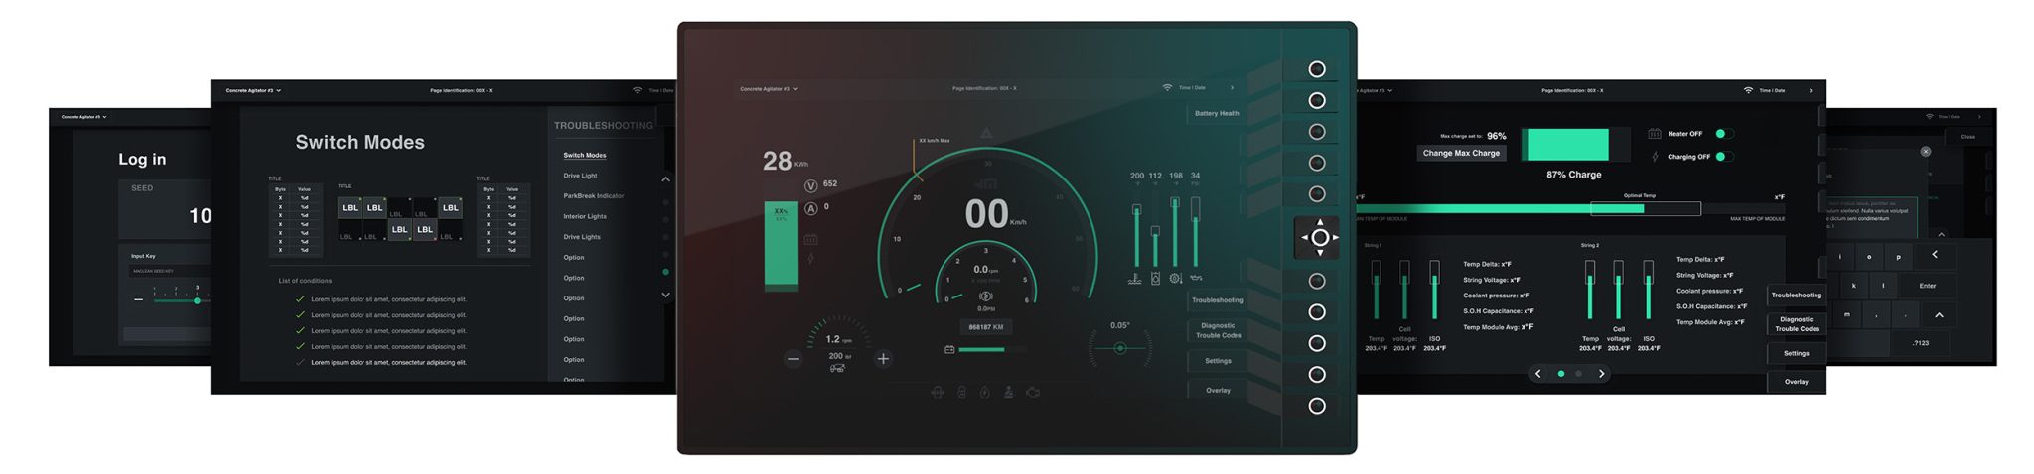Click the Wi-Fi icon on the center dashboard

[x=1167, y=88]
